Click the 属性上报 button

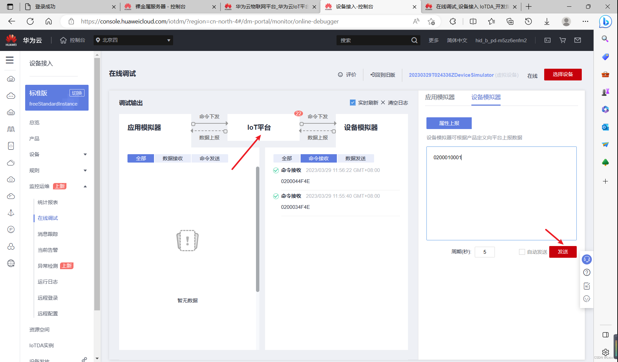tap(449, 123)
